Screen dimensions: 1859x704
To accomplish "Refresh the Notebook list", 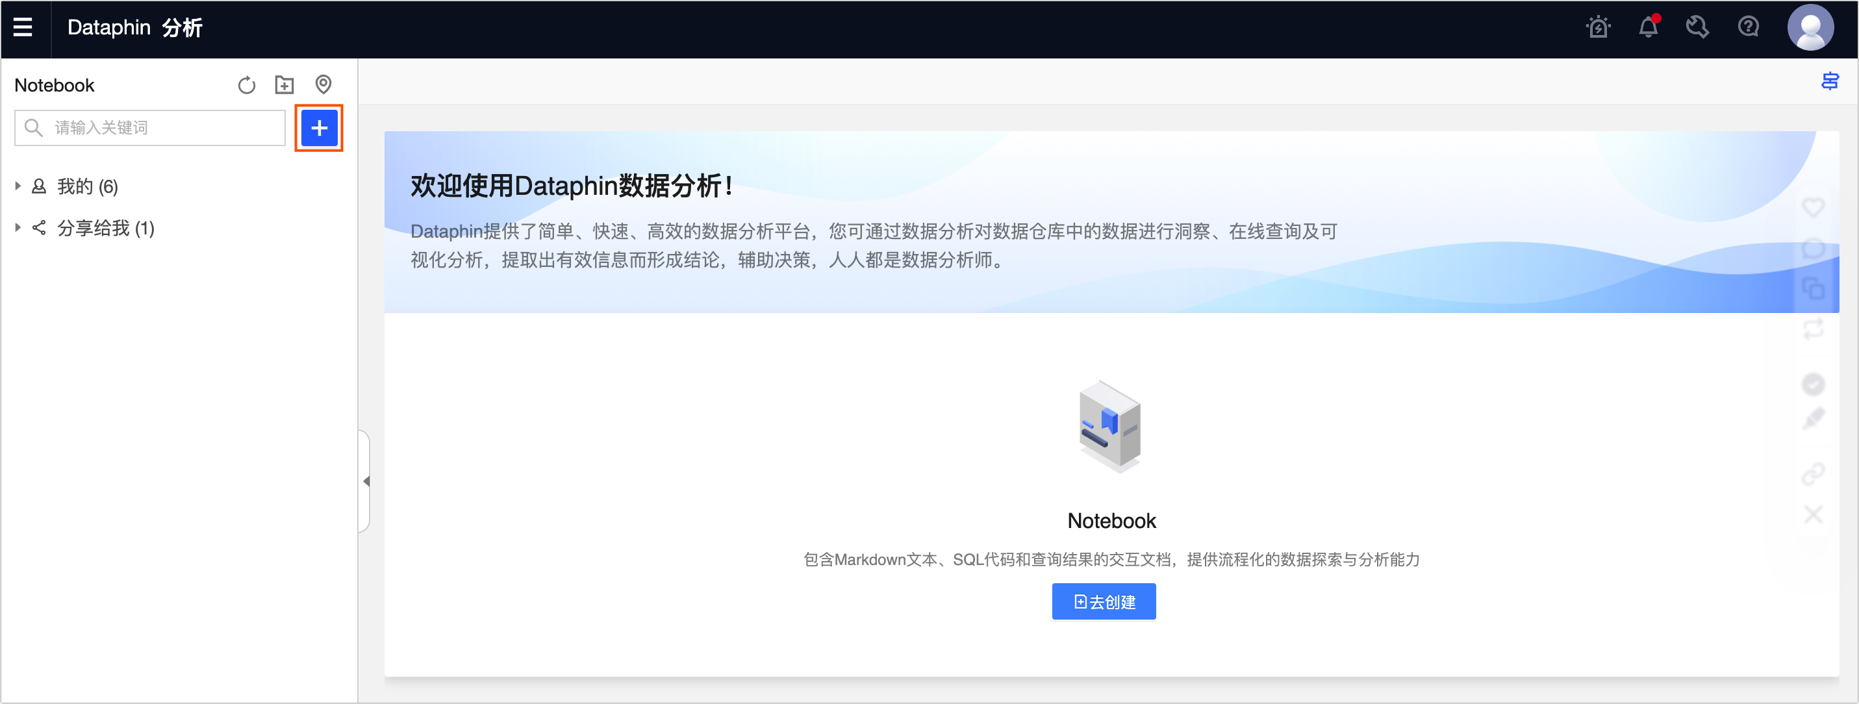I will [246, 85].
